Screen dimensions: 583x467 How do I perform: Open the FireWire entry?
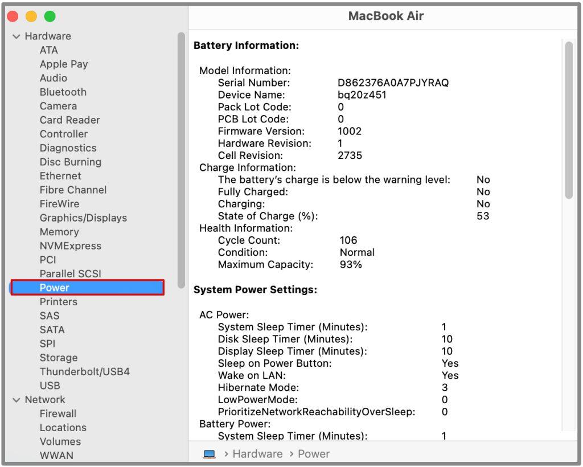click(59, 204)
